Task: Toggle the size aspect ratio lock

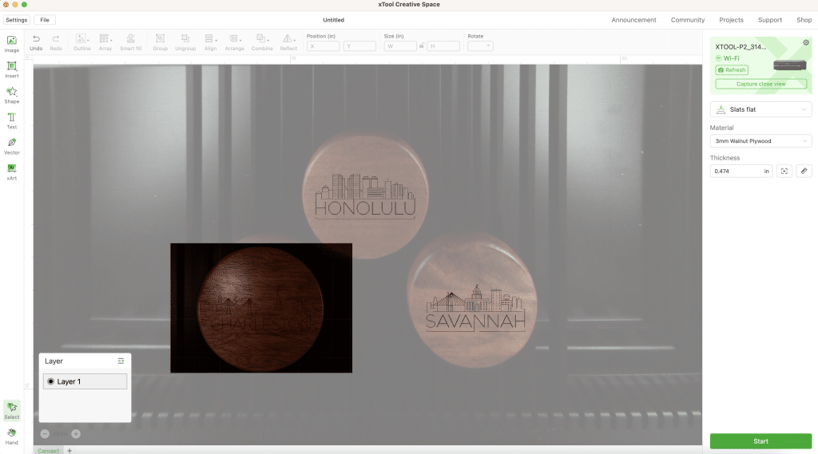Action: 422,45
